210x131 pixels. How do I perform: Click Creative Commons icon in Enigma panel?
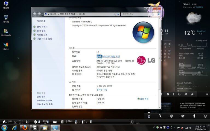(x=205, y=116)
